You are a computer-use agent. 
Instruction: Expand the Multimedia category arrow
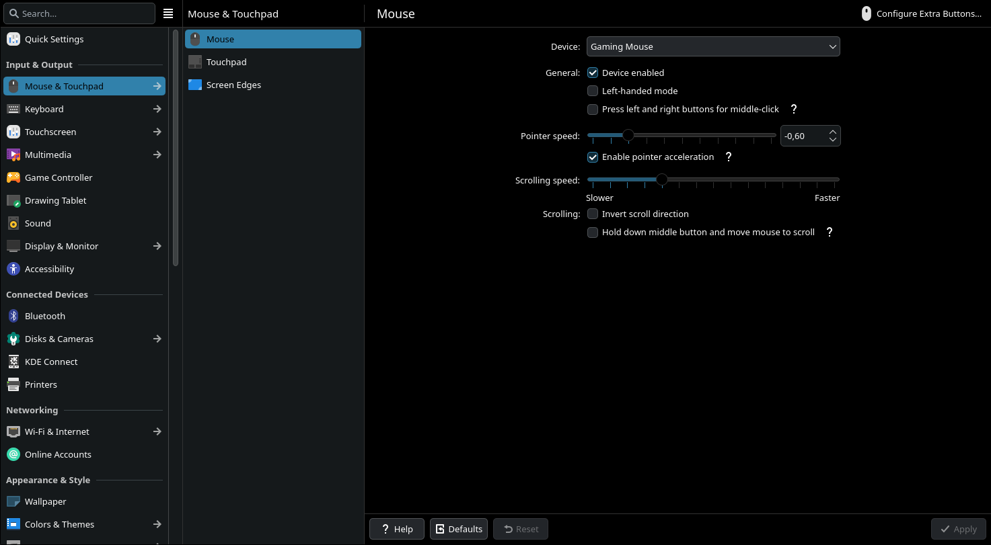pos(157,155)
